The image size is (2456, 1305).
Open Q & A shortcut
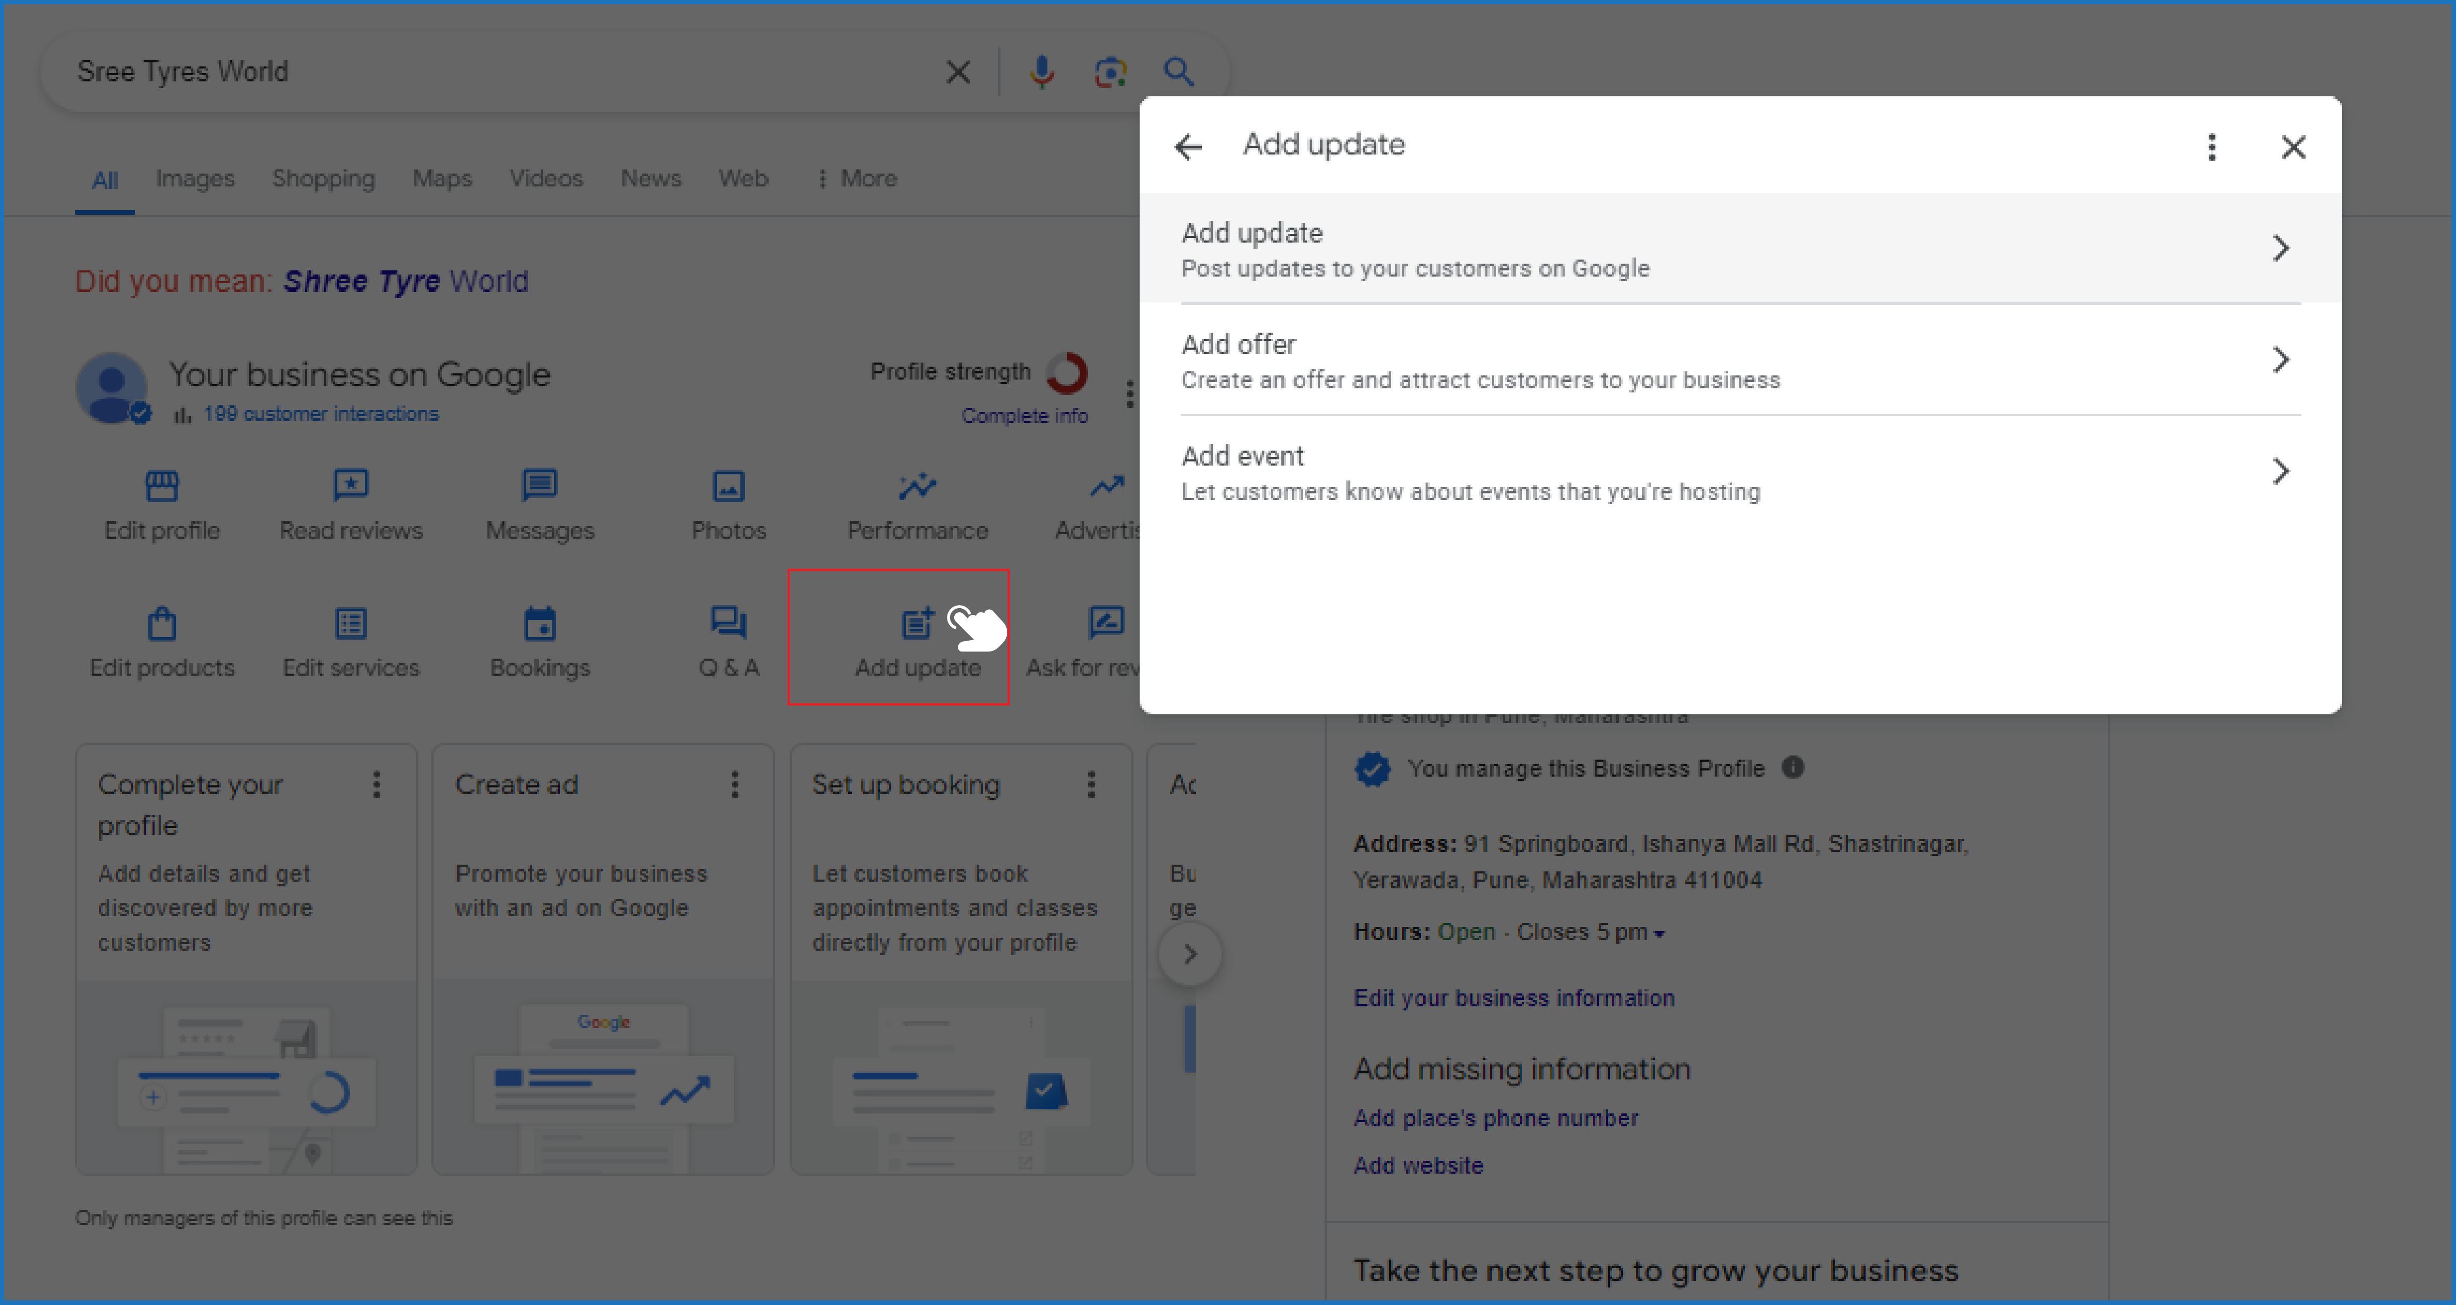click(729, 643)
